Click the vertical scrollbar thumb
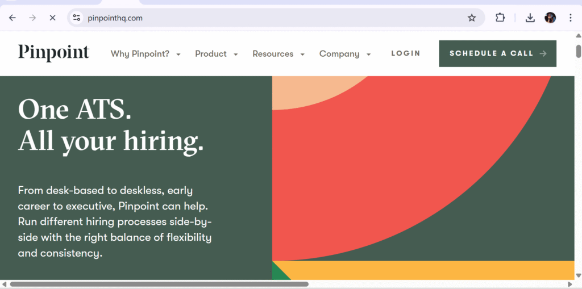This screenshot has height=289, width=582. pyautogui.click(x=578, y=51)
